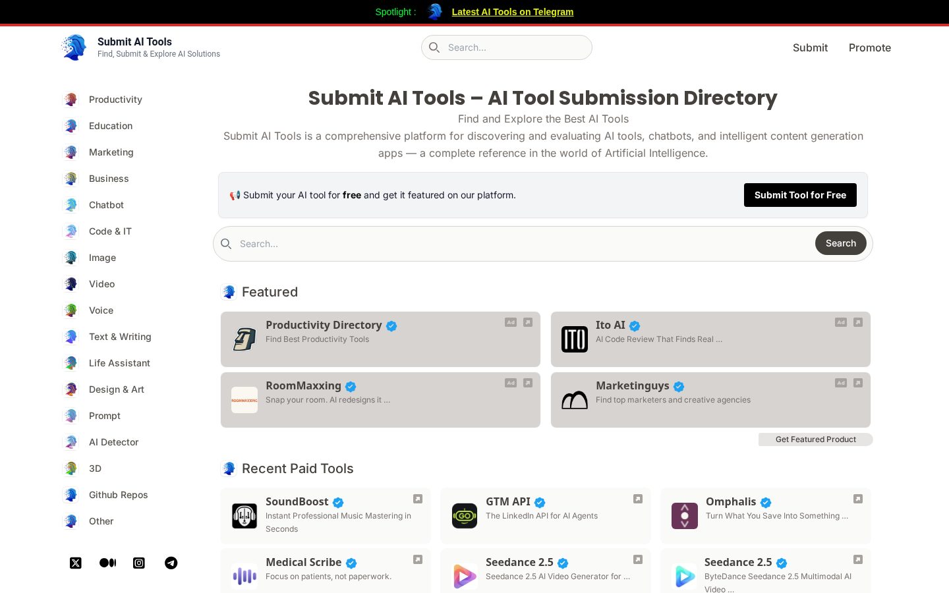Open the Marketinguys featured listing title
This screenshot has height=593, width=949.
click(x=633, y=385)
